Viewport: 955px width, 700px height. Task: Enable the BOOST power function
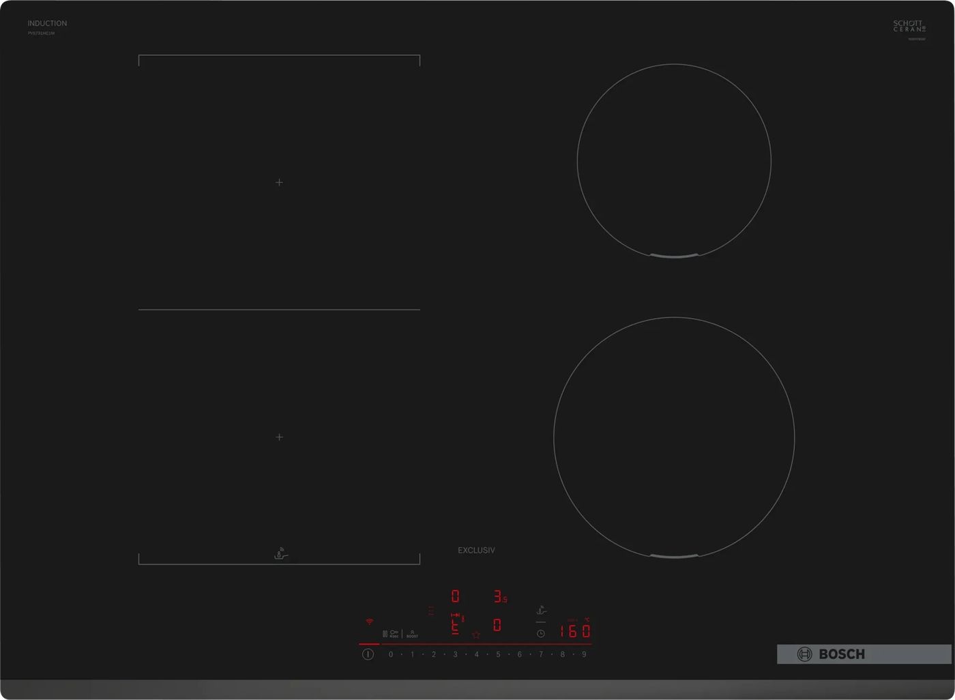(412, 634)
